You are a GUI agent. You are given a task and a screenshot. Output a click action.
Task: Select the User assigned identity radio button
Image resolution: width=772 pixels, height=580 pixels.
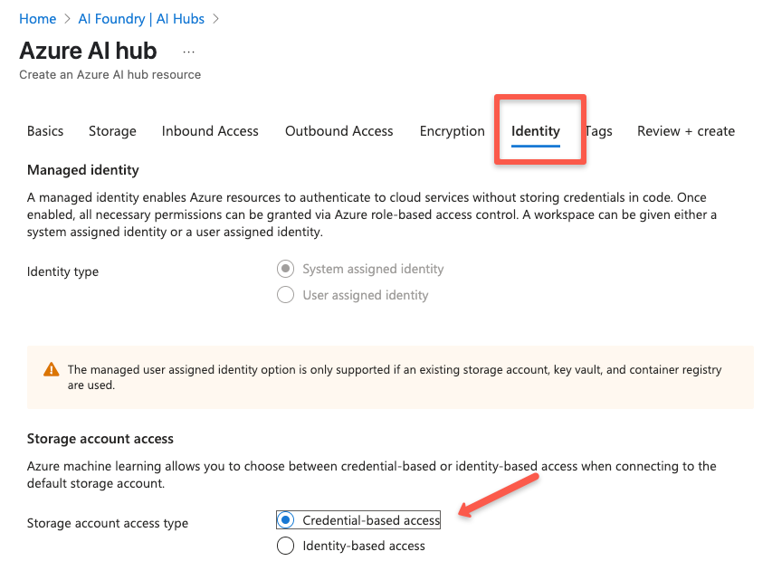tap(285, 295)
